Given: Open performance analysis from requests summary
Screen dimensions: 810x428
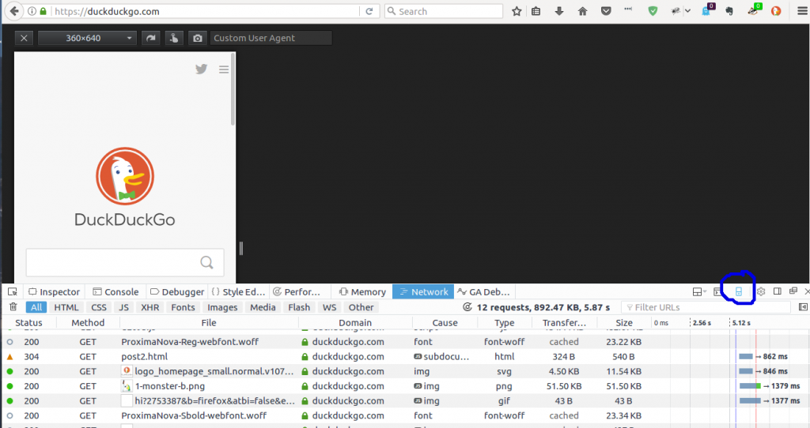Looking at the screenshot, I should (x=467, y=307).
